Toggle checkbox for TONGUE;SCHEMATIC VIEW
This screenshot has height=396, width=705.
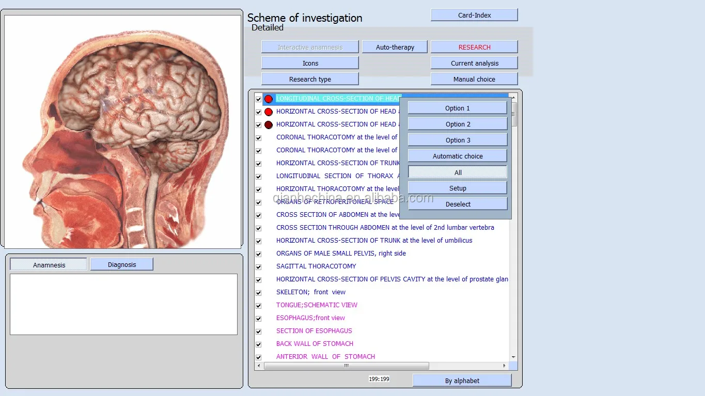point(259,306)
